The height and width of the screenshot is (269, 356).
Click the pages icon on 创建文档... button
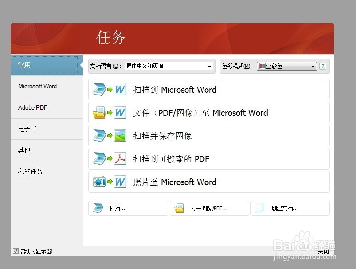pyautogui.click(x=260, y=208)
